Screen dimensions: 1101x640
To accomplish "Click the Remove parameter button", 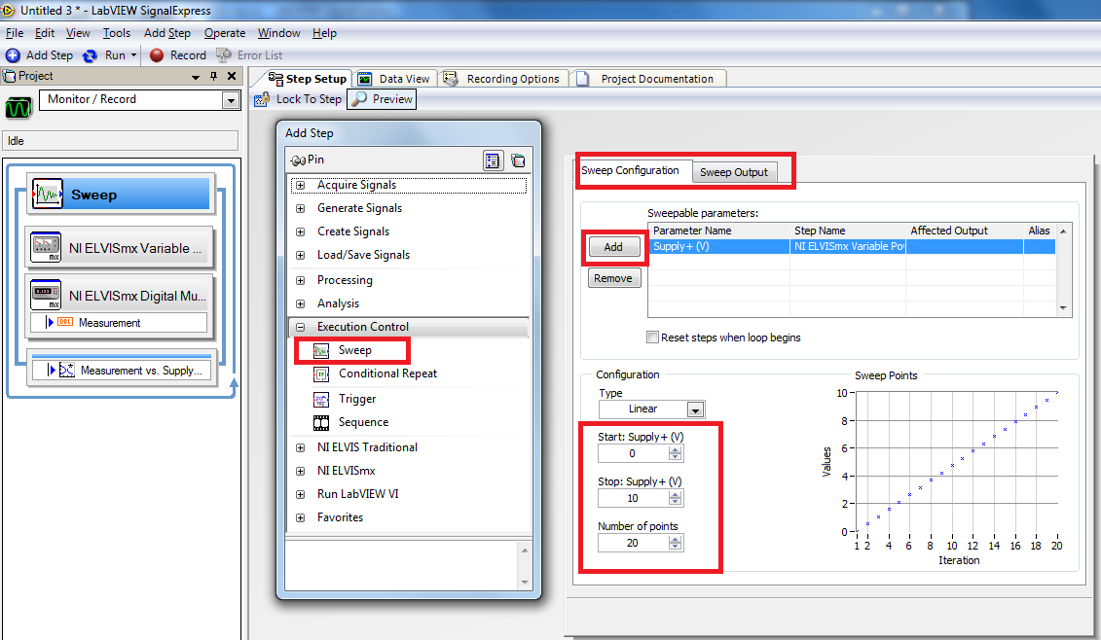I will click(x=613, y=278).
